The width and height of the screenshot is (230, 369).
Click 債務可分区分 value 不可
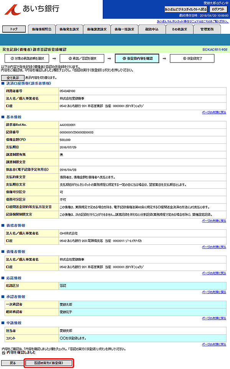(x=63, y=200)
